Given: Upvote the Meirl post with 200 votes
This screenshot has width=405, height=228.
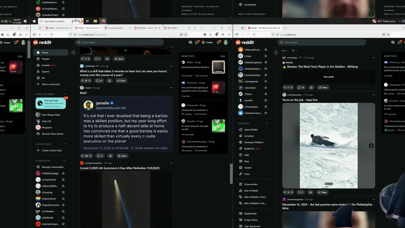Looking at the screenshot, I should click(82, 156).
